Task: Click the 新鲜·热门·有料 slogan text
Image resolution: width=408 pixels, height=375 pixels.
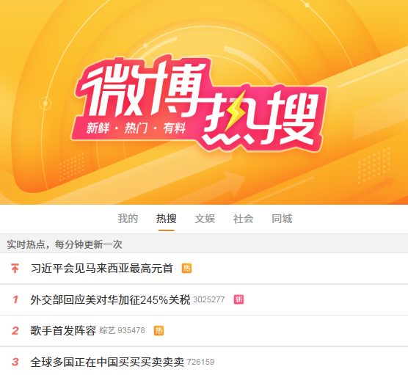Action: (136, 128)
